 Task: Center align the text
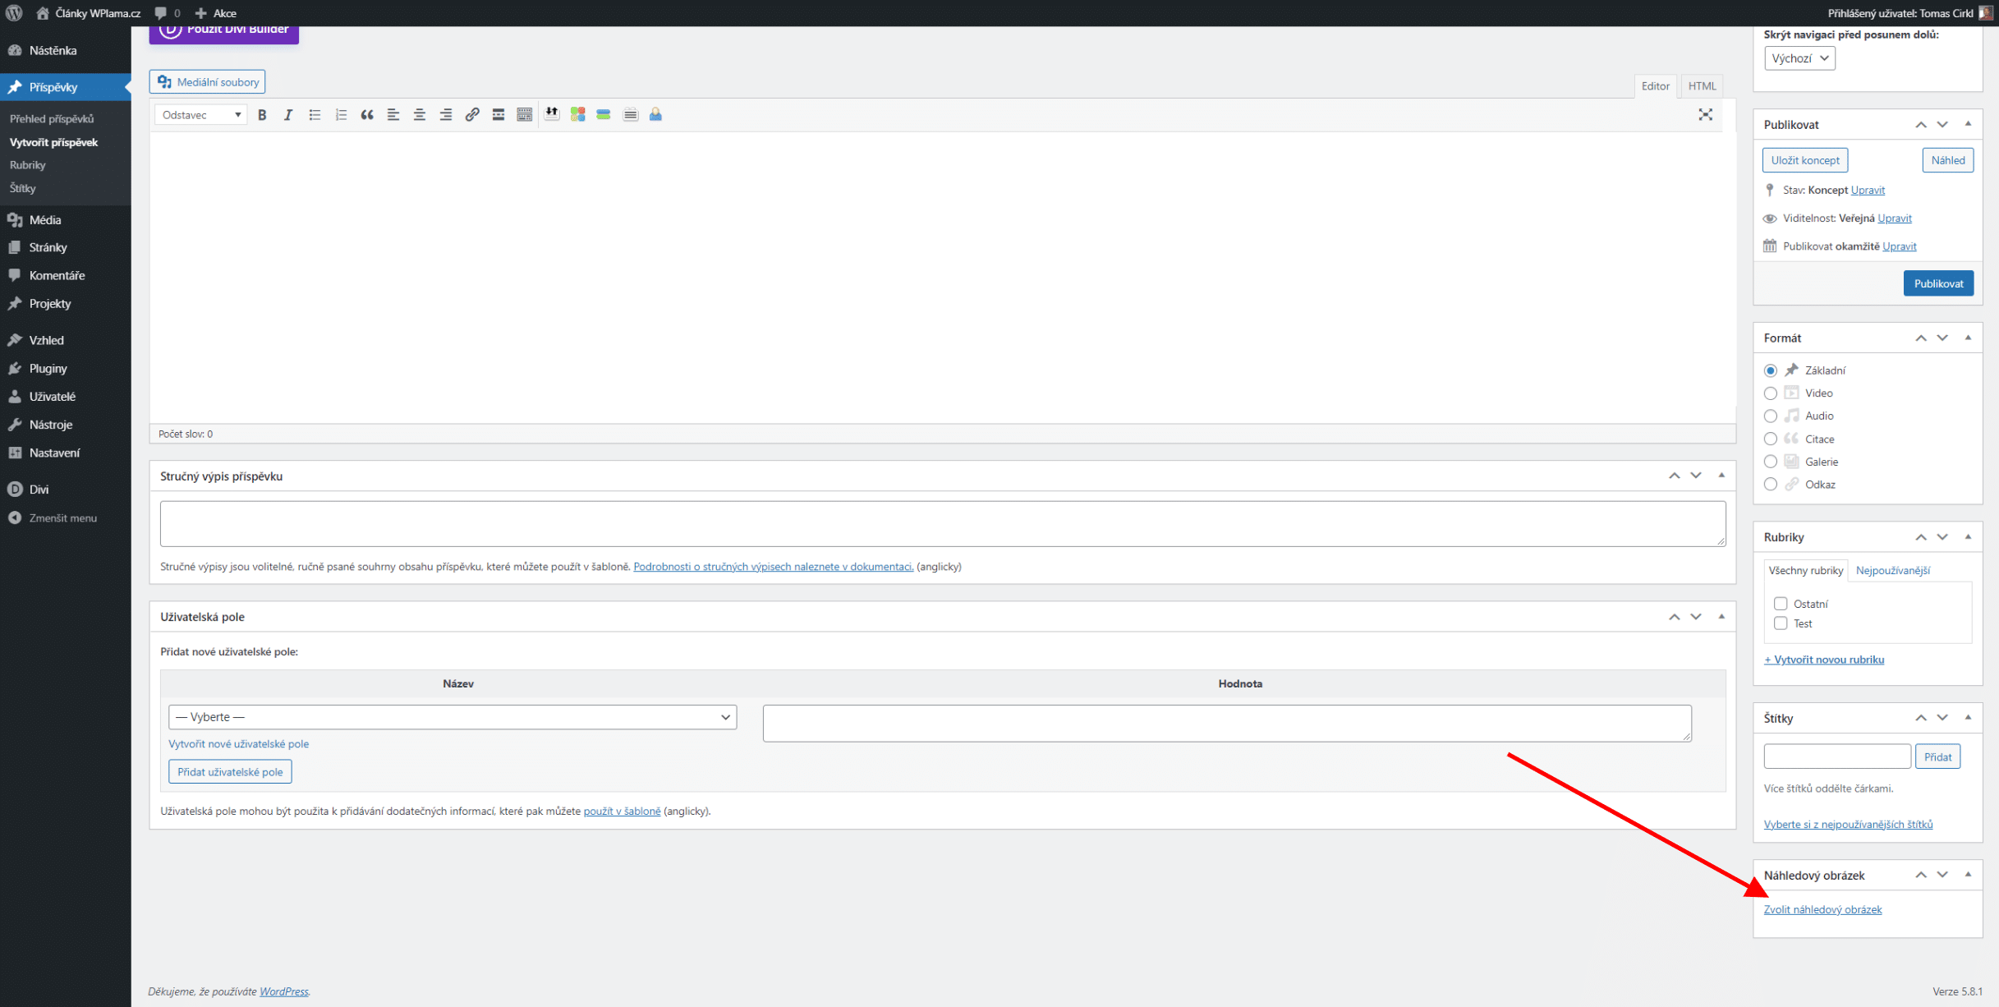coord(420,115)
